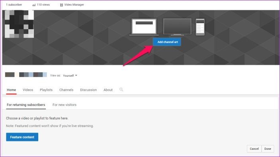Screen dimensions: 280x157
Task: Click the Feature content button
Action: 22,137
